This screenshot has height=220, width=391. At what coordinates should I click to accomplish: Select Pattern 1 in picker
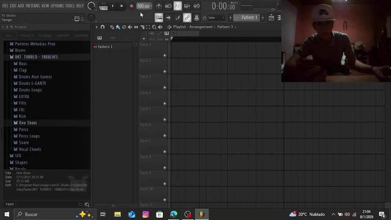105,47
